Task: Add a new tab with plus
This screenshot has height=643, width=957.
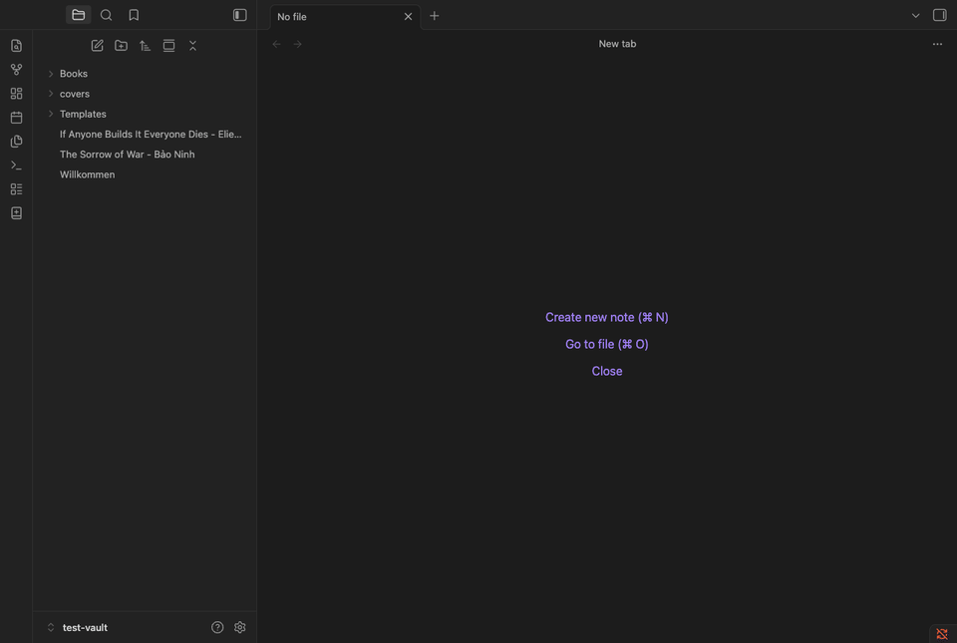Action: coord(434,16)
